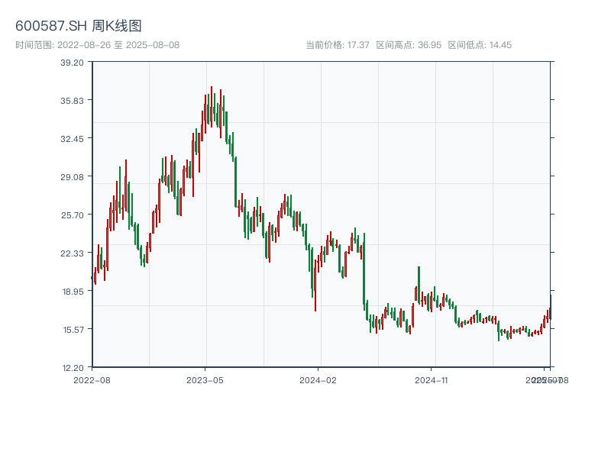This screenshot has width=611, height=458.
Task: Click the 区间低点 14.45 label
Action: pyautogui.click(x=480, y=45)
